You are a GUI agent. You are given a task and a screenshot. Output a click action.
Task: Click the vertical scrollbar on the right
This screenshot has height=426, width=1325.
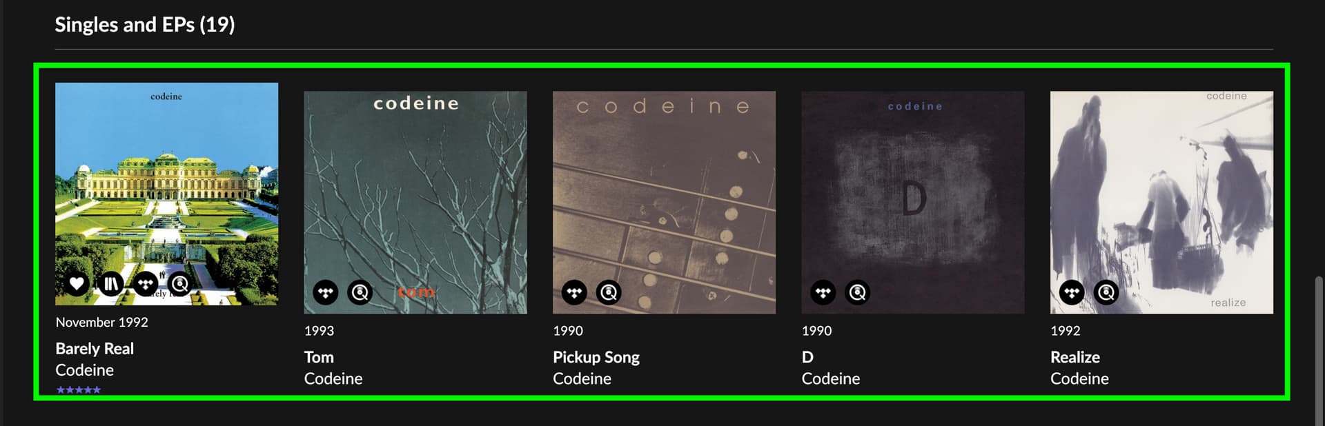(1319, 345)
